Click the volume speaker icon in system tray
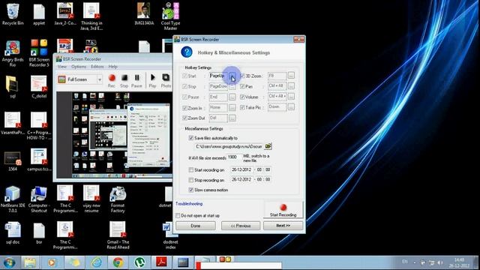Screen dimensions: 480x270 [x=440, y=262]
